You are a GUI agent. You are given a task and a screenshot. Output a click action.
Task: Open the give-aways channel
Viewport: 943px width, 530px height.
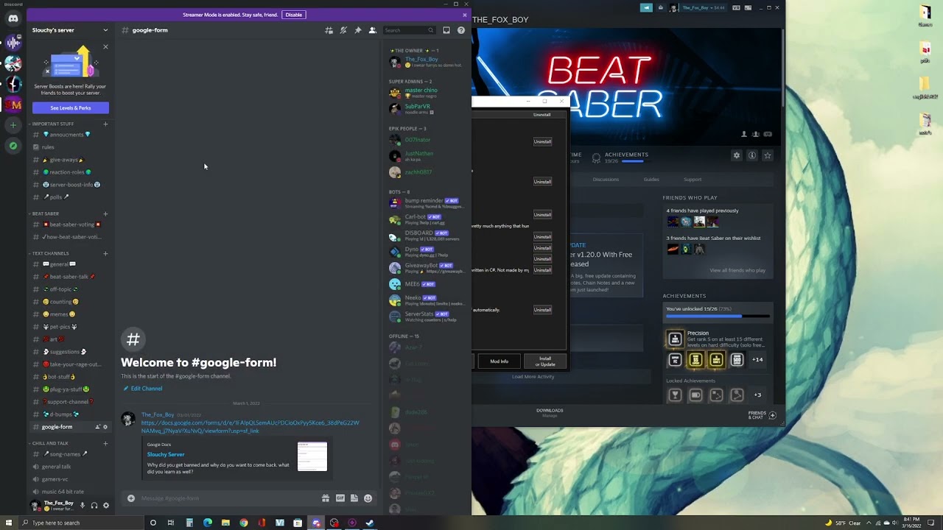(70, 160)
